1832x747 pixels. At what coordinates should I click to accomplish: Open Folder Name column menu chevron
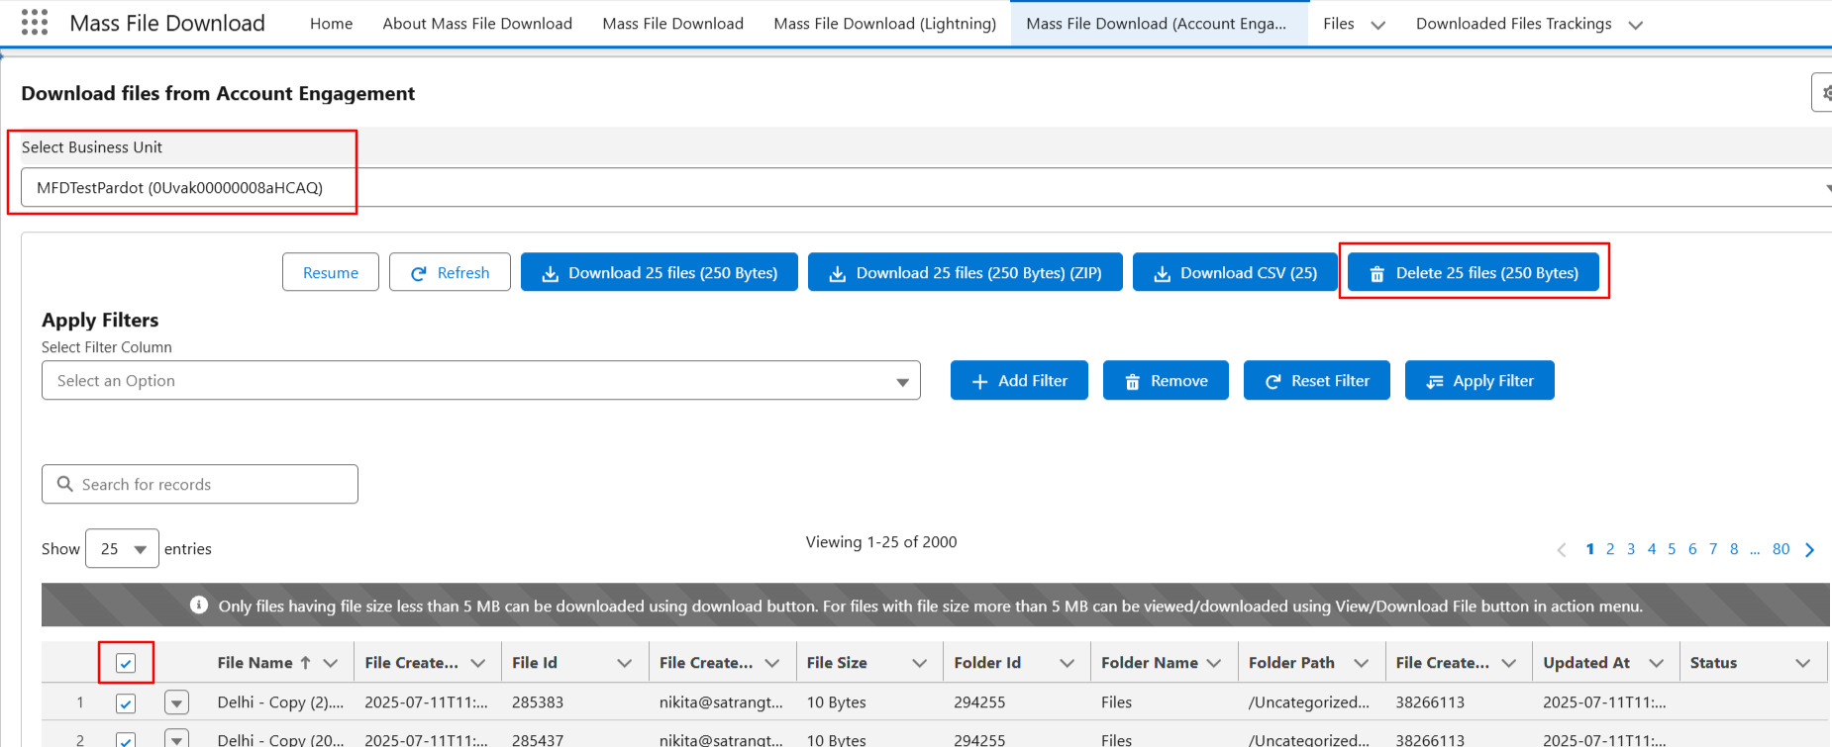tap(1214, 663)
